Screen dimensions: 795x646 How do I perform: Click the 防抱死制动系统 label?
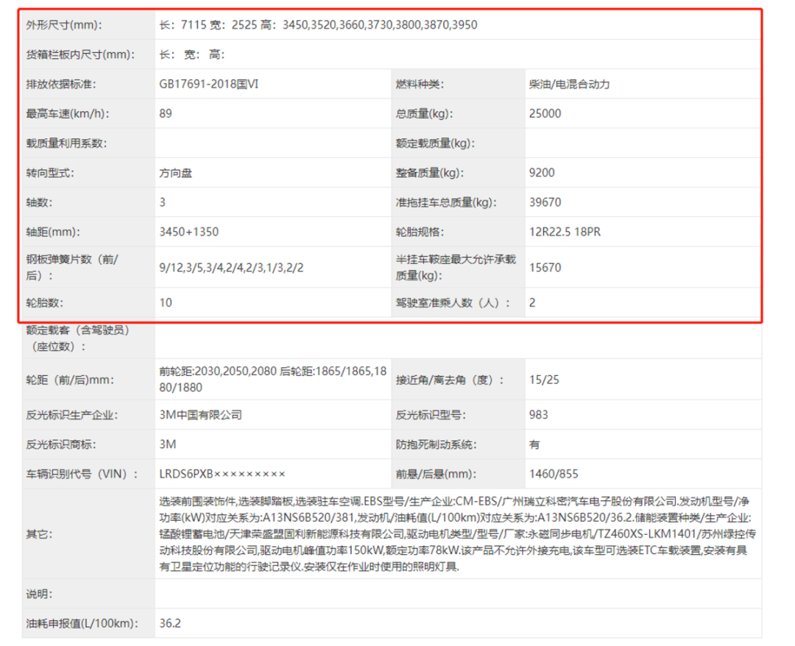coord(436,445)
